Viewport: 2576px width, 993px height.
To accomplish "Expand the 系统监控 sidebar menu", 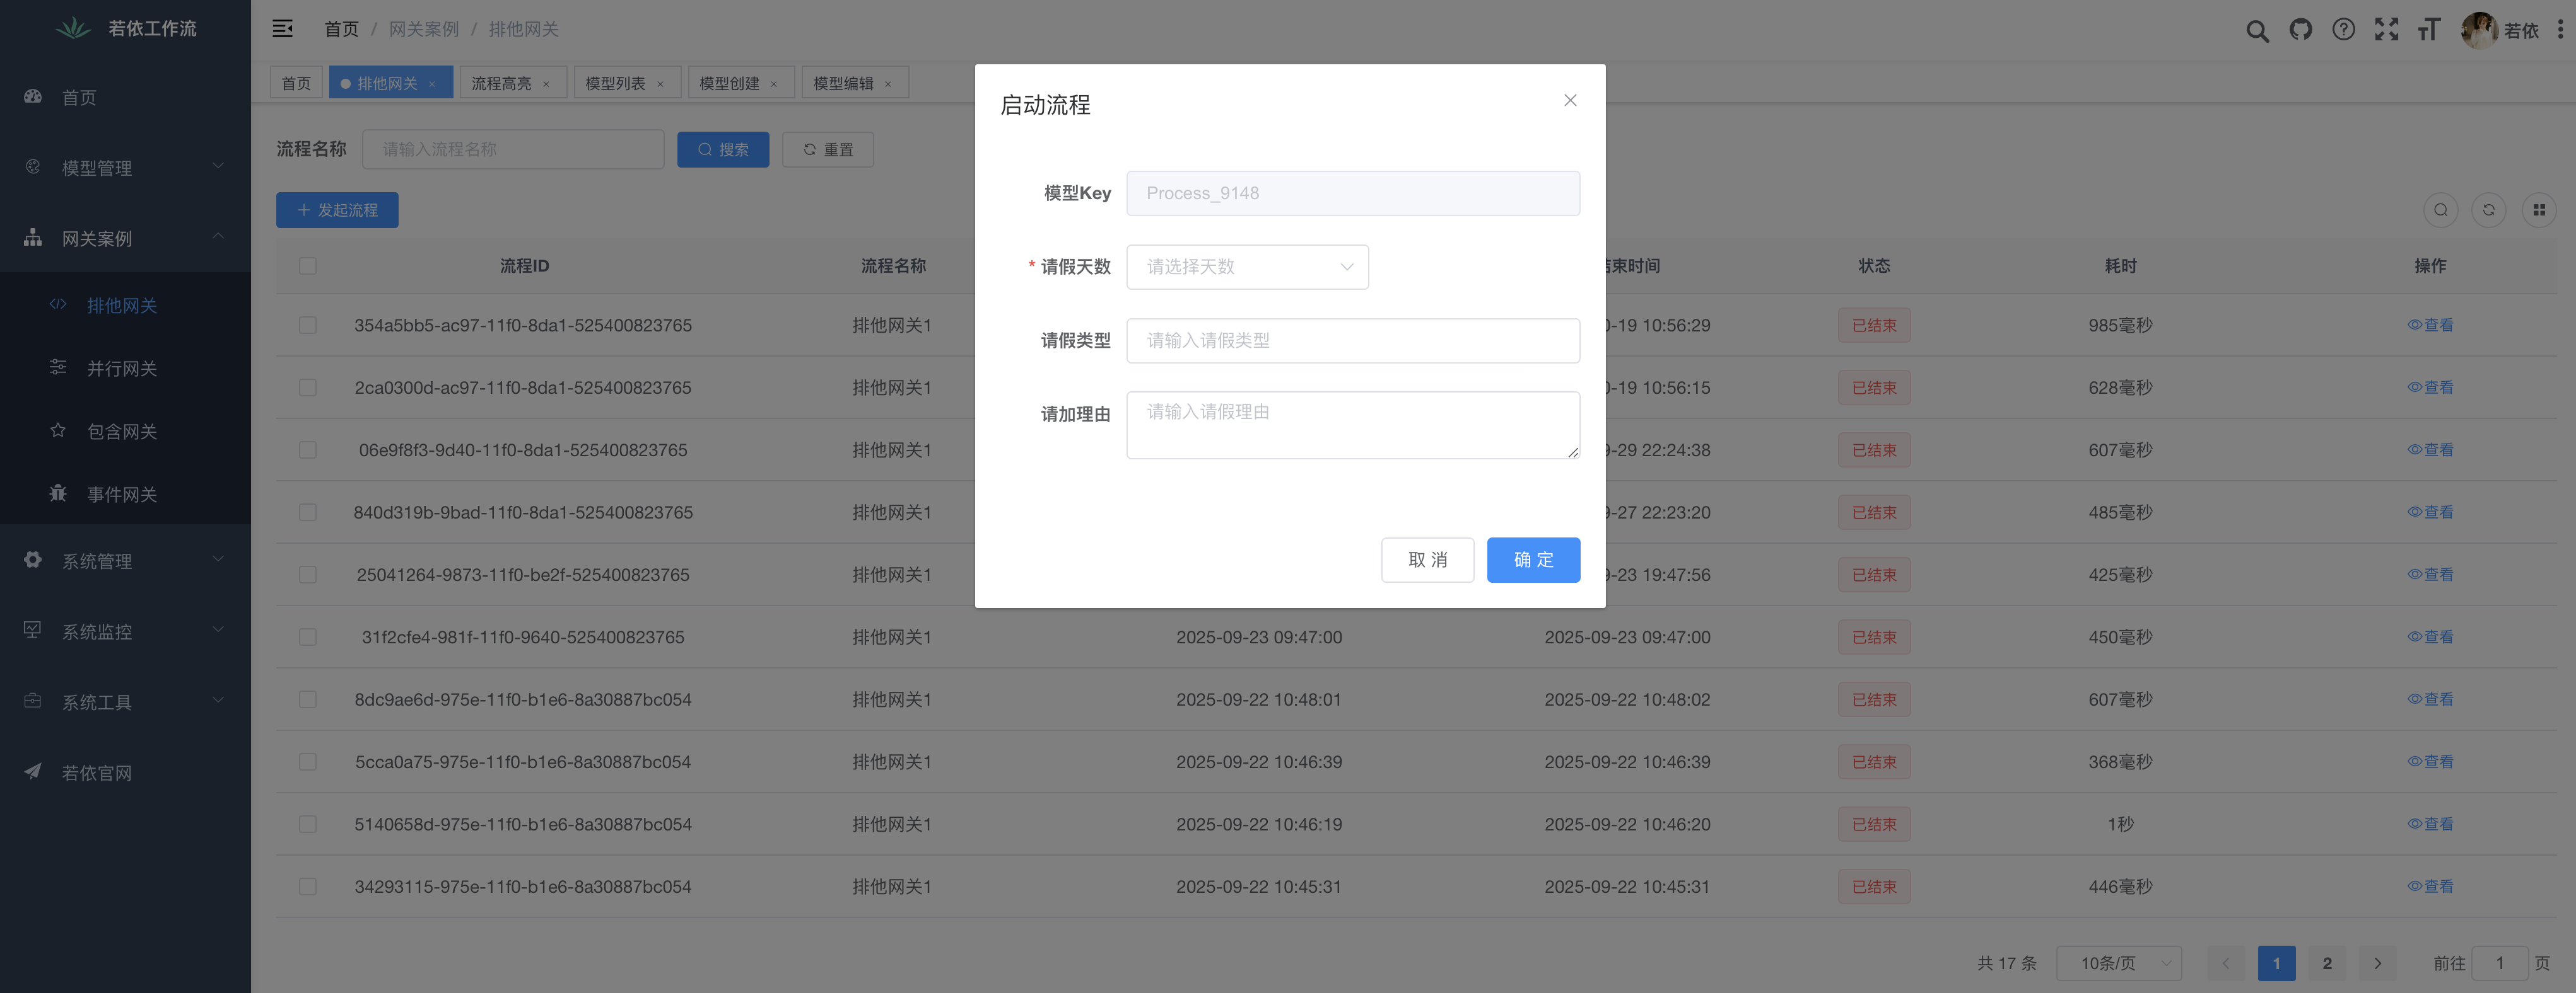I will coord(125,631).
